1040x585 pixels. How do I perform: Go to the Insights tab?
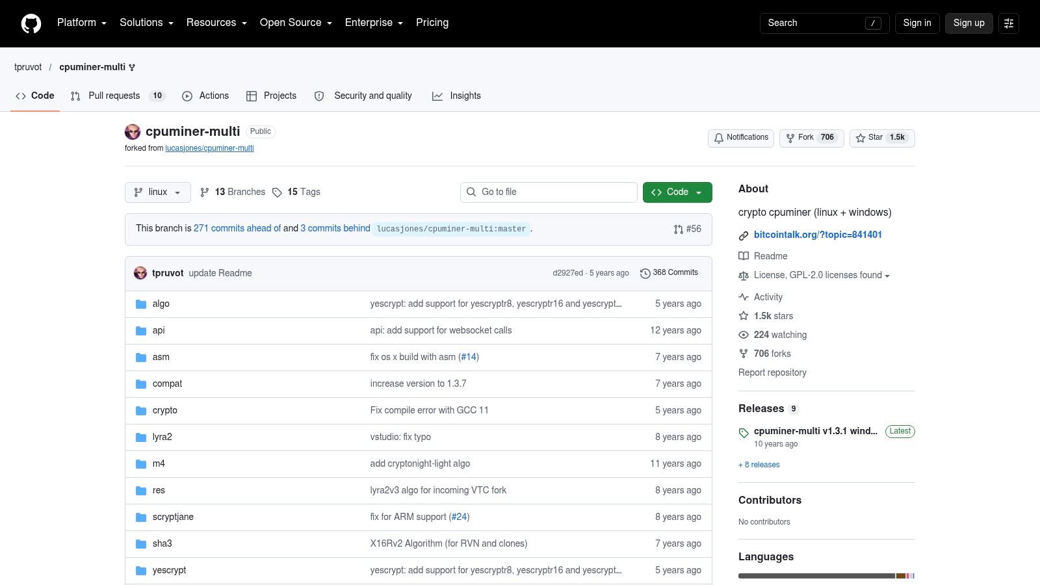[456, 96]
